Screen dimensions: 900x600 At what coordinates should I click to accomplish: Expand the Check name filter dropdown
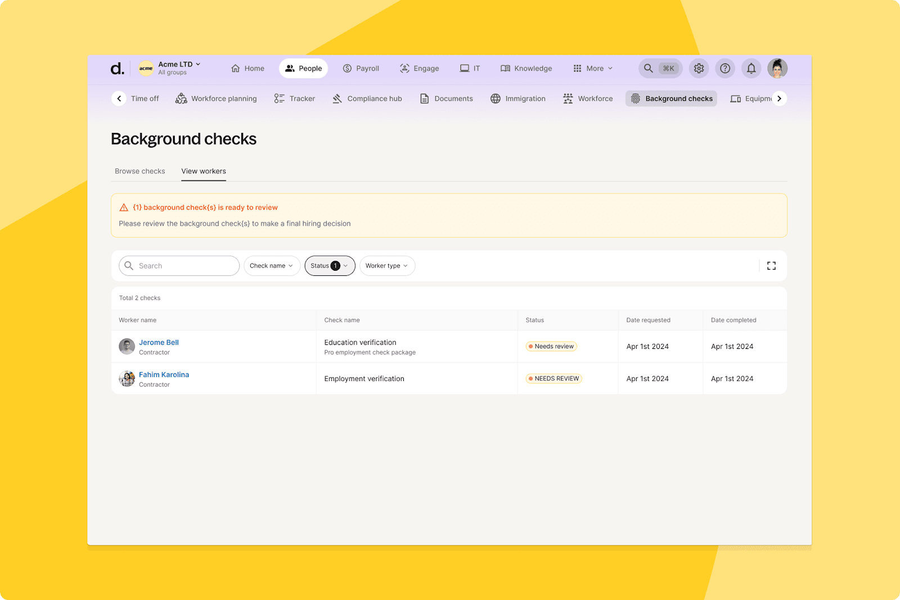(x=271, y=266)
